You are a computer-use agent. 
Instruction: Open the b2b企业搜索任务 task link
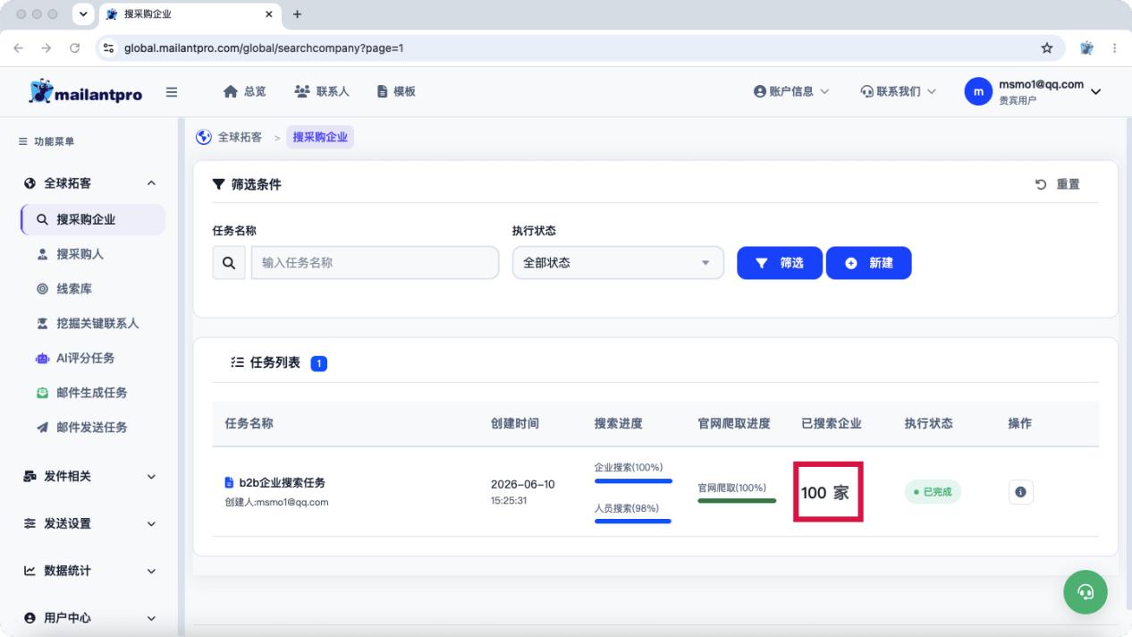[282, 483]
